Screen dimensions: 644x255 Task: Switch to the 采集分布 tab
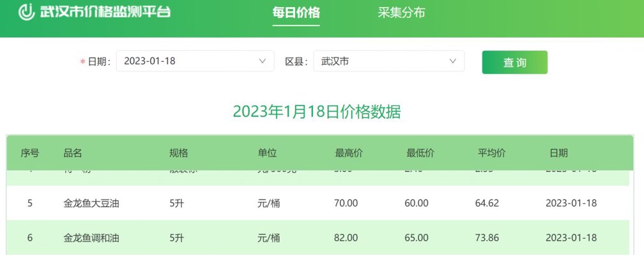point(401,13)
